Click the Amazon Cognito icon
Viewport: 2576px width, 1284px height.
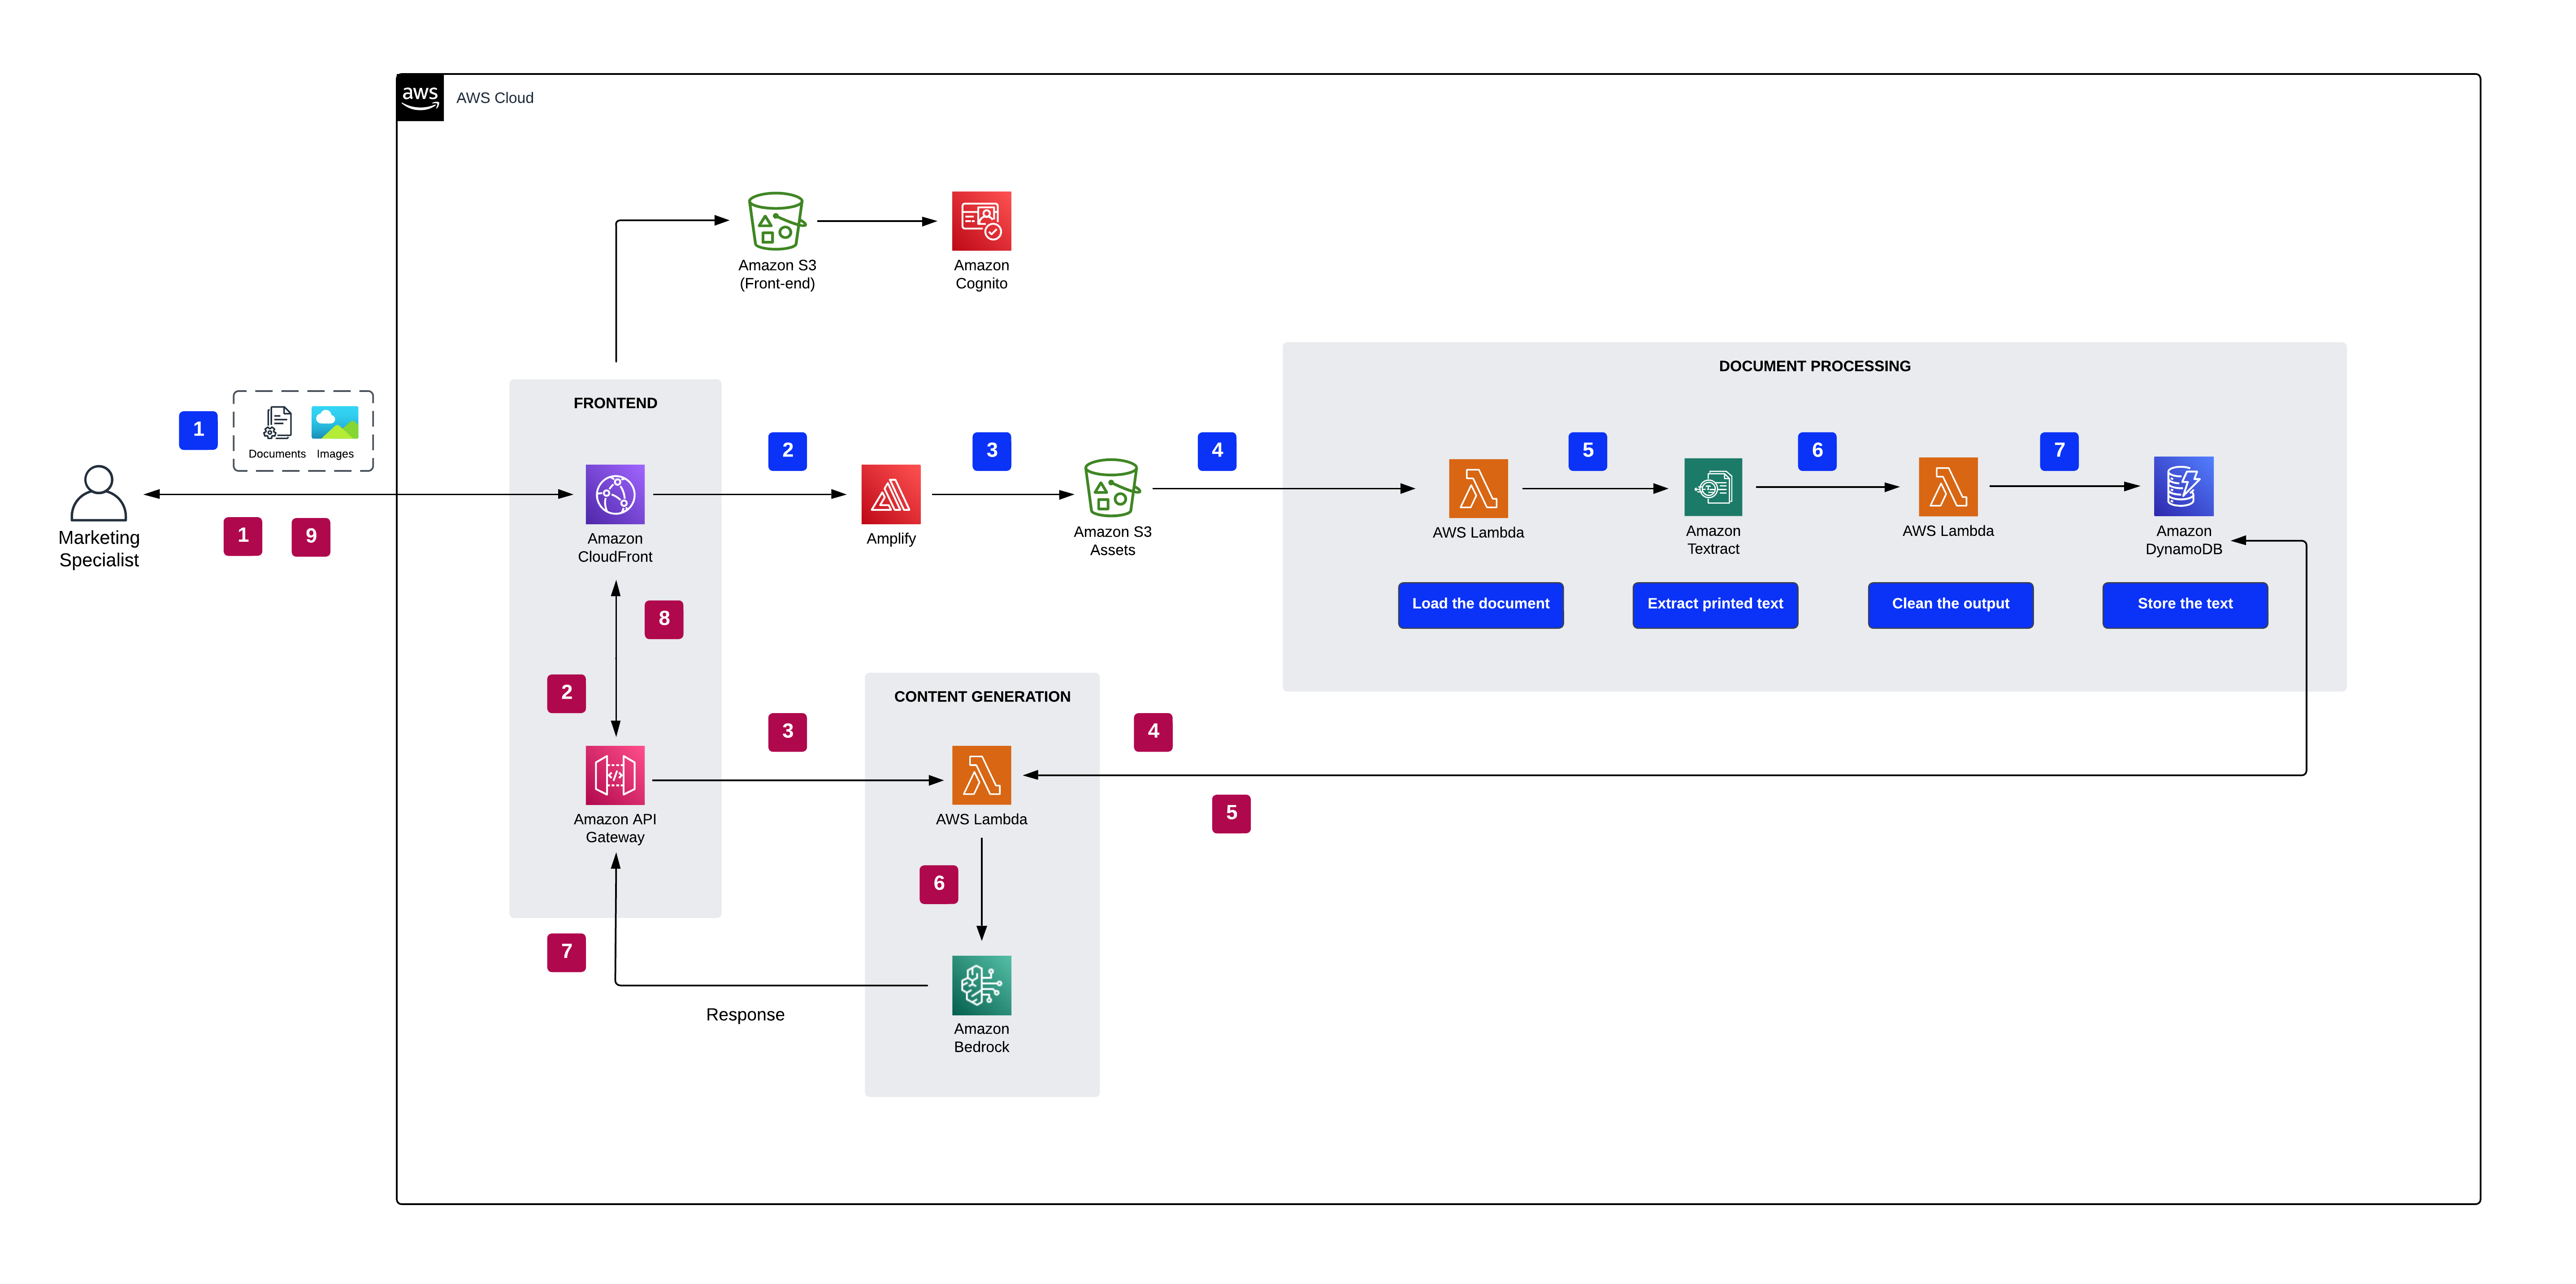(980, 221)
